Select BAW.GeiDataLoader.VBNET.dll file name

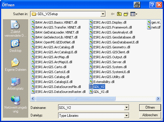click(x=57, y=32)
